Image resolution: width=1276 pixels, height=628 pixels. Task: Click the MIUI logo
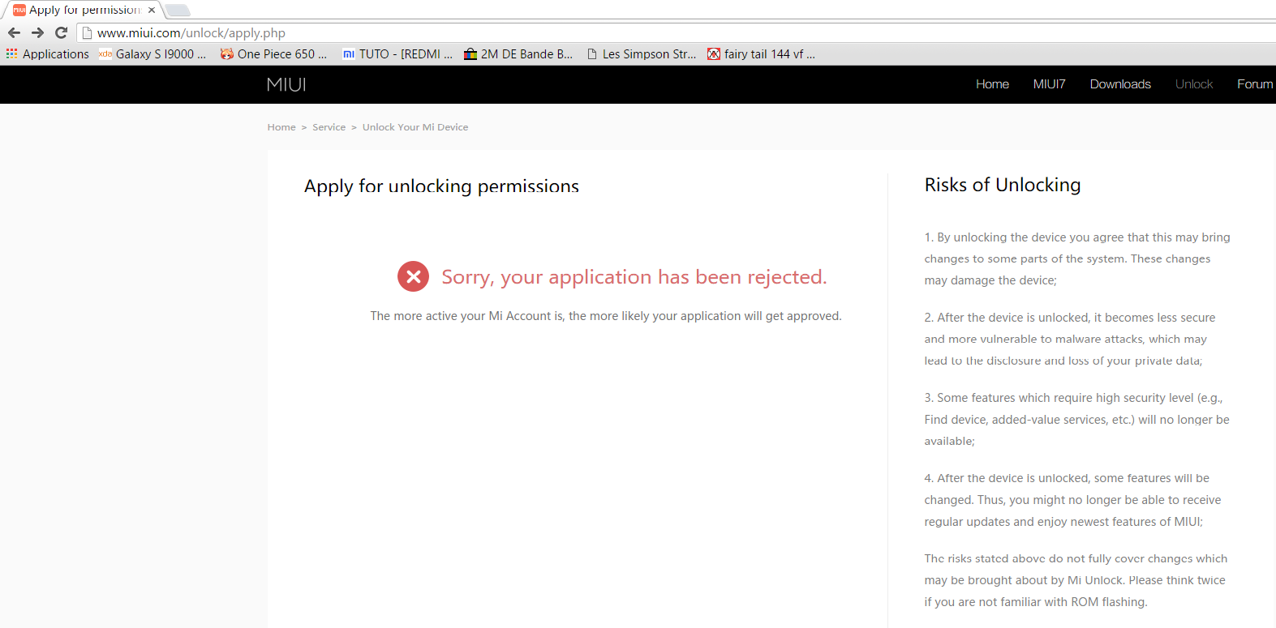click(x=286, y=84)
